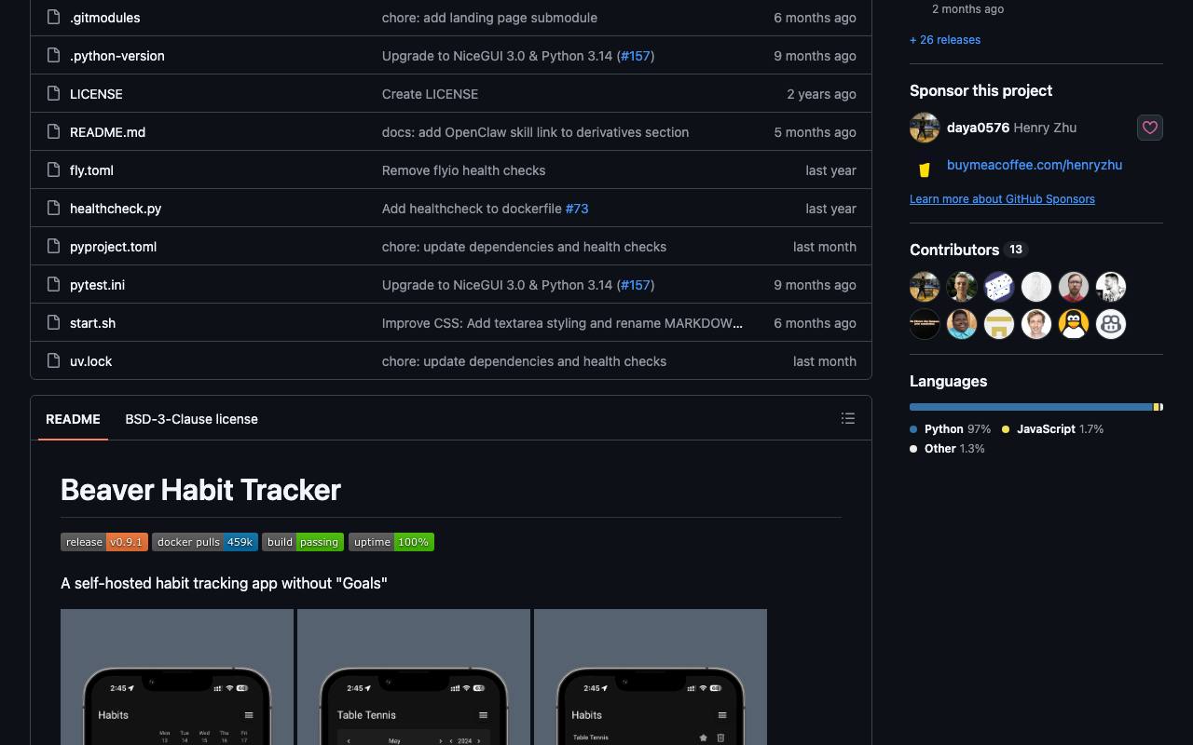This screenshot has height=745, width=1193.
Task: Open the table tennis player contributor avatar
Action: pos(925,287)
